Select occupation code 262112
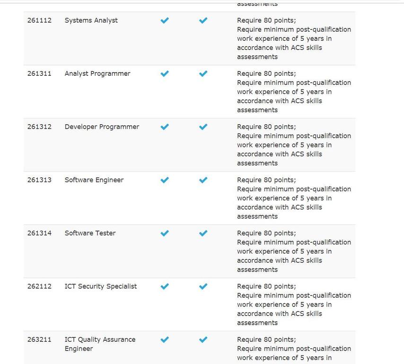Image resolution: width=404 pixels, height=364 pixels. coord(39,286)
